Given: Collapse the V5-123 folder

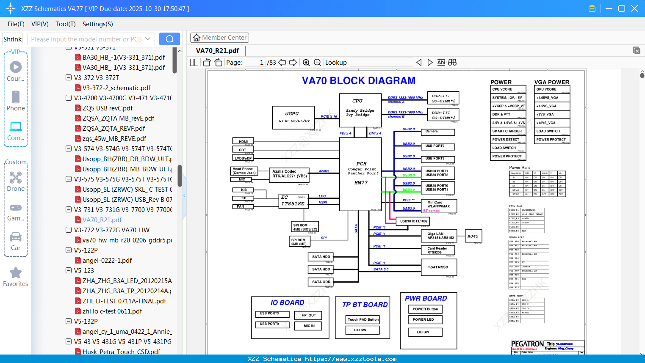Looking at the screenshot, I should coord(69,271).
